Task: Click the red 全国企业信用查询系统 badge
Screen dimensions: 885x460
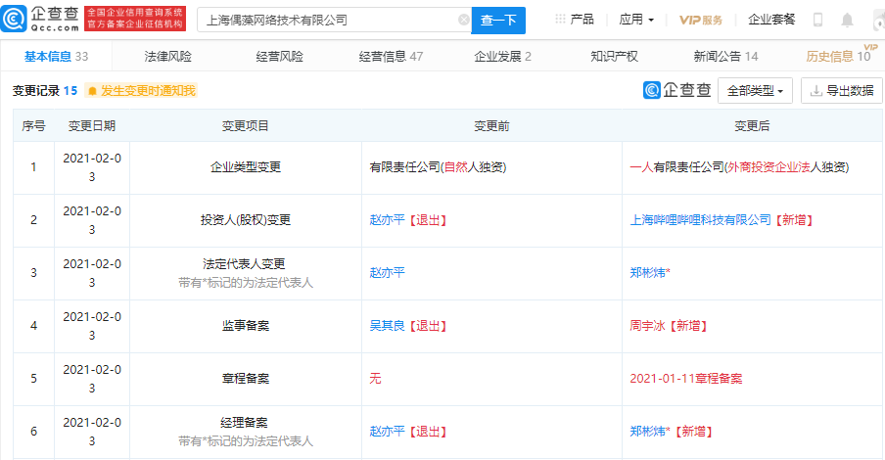Action: pyautogui.click(x=135, y=19)
